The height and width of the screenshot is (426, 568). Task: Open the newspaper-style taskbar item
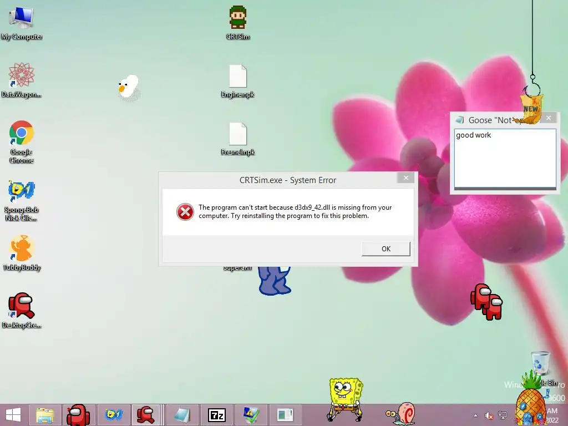point(285,415)
